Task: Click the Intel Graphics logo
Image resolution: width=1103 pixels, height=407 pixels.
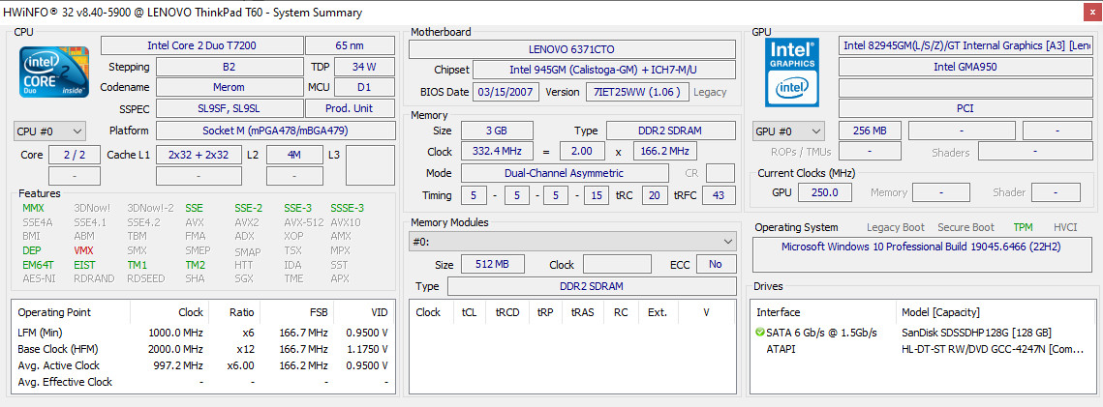Action: point(791,73)
